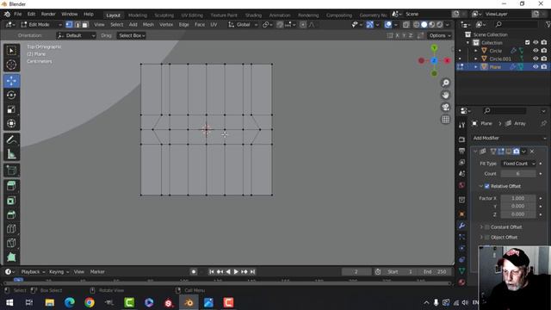Jump to the start frame
Viewport: 551px width, 310px height.
pyautogui.click(x=211, y=272)
